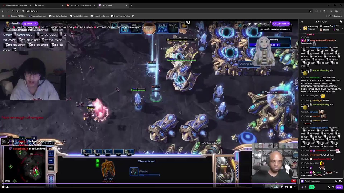Click the browser home icon
This screenshot has height=193, width=344.
17,11
